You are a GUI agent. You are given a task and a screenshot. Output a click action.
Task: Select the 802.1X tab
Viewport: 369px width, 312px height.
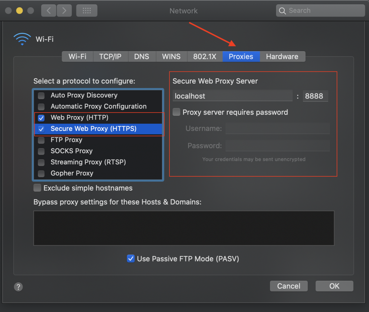click(x=205, y=57)
